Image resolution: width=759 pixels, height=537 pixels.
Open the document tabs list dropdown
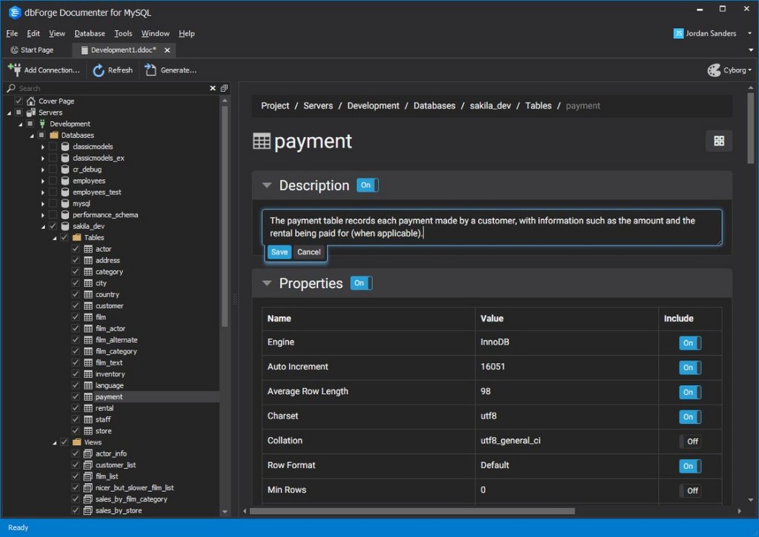751,50
